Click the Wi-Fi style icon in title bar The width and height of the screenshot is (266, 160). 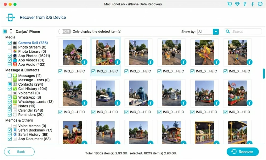[237, 4]
